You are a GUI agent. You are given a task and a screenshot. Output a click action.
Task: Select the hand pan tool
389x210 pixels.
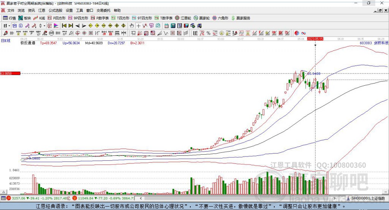point(132,26)
